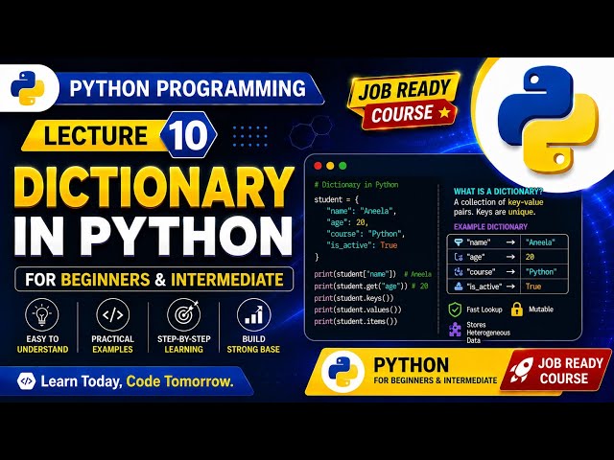Click the top JOB READY COURSE badge text

point(404,101)
